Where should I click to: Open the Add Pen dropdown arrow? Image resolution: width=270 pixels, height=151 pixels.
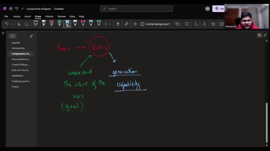click(109, 24)
